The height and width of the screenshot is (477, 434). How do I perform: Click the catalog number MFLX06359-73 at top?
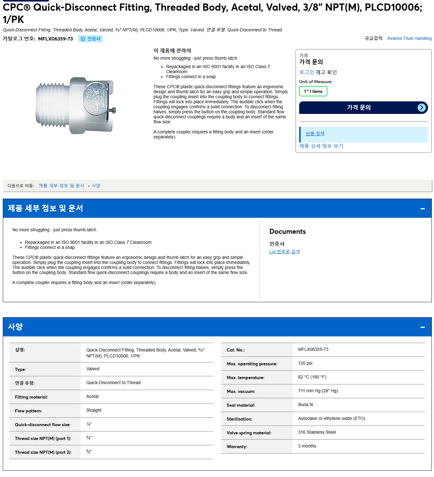pyautogui.click(x=56, y=39)
